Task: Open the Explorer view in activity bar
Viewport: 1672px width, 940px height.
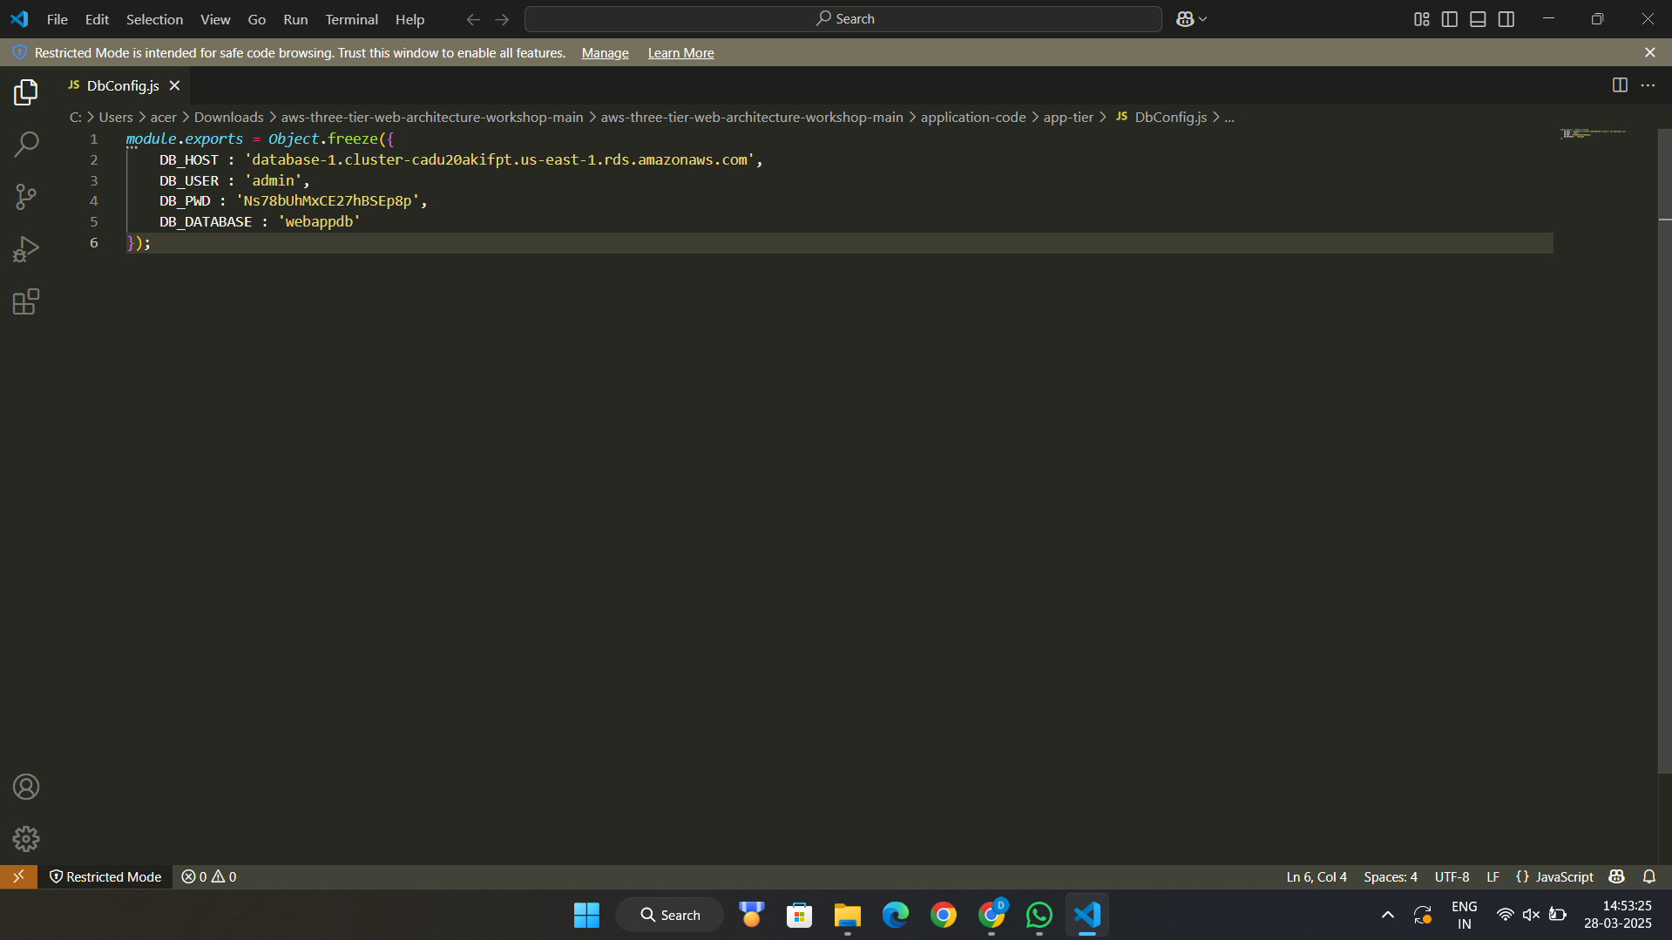Action: (x=26, y=91)
